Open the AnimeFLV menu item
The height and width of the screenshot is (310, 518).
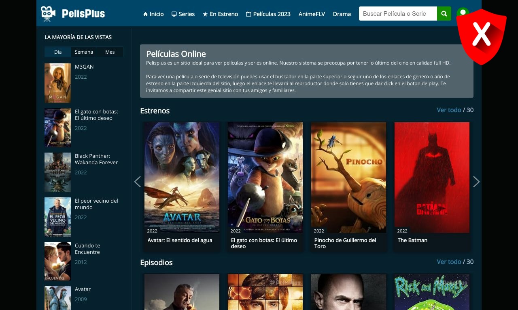(x=312, y=14)
